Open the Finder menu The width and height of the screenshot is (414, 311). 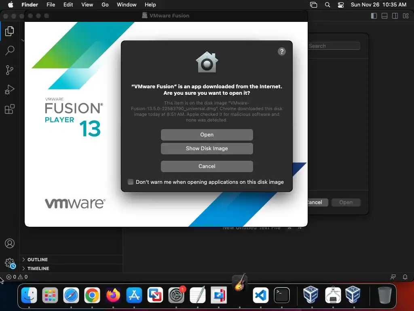tap(30, 4)
